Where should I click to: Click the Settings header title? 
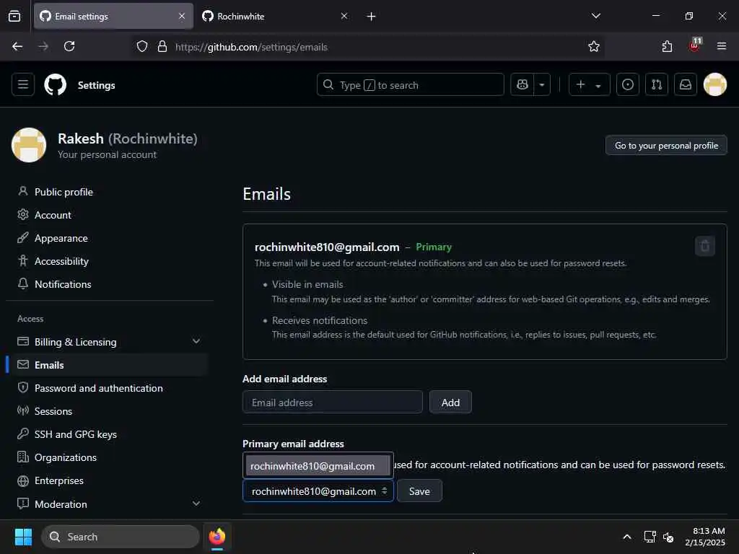(x=96, y=85)
